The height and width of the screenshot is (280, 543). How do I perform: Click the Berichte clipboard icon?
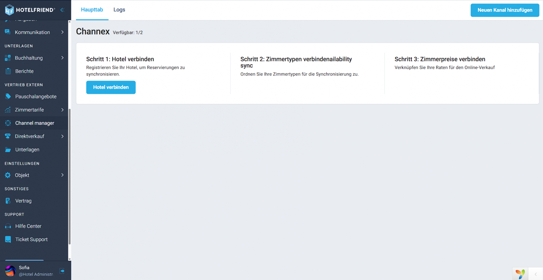click(x=8, y=71)
